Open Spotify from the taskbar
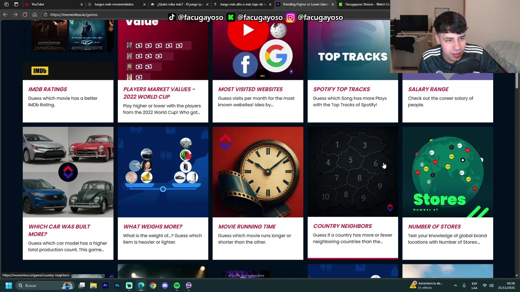This screenshot has height=292, width=520. click(177, 286)
